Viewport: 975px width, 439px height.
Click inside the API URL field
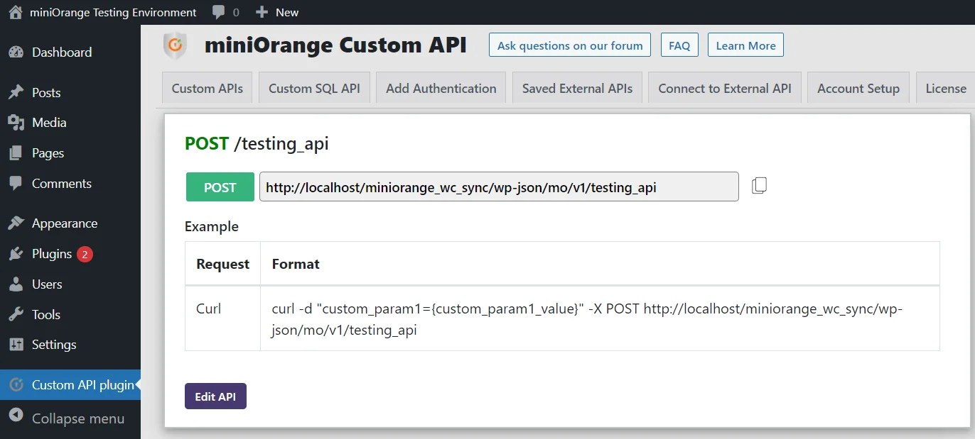[x=497, y=187]
